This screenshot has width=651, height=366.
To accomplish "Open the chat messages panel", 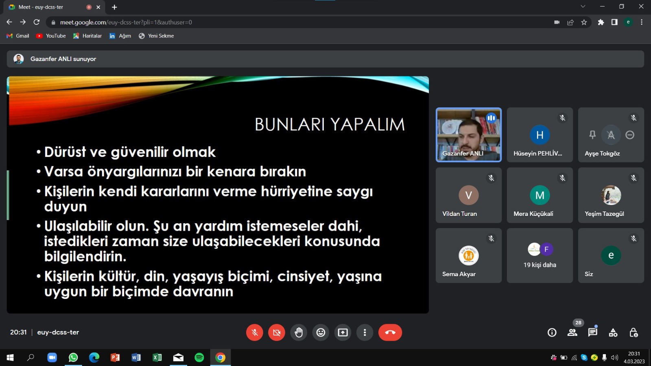I will (x=592, y=333).
